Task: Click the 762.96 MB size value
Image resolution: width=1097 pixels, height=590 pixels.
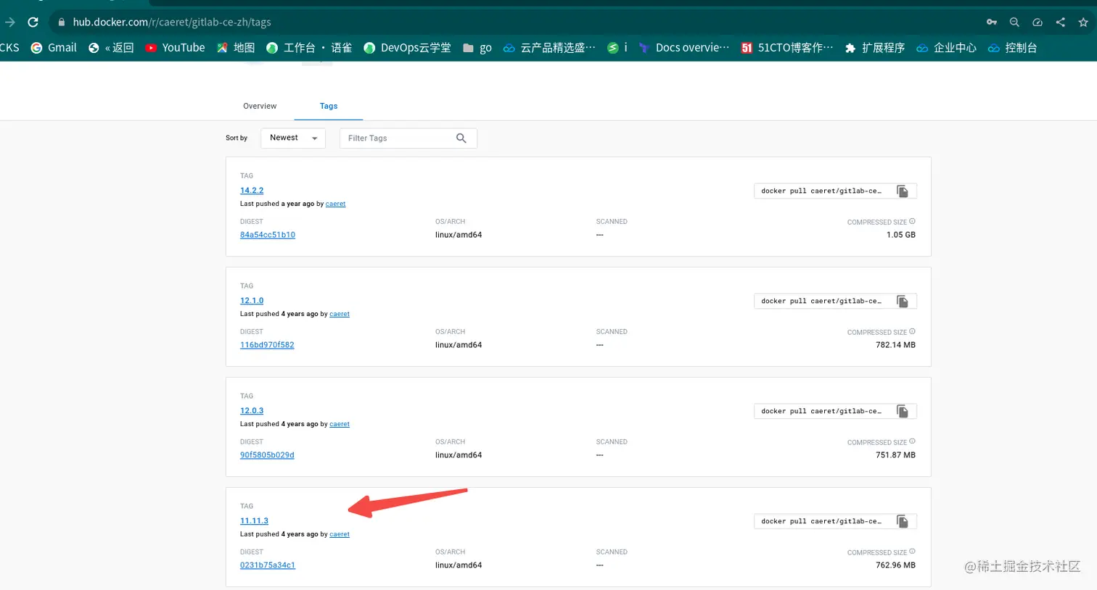Action: [895, 565]
